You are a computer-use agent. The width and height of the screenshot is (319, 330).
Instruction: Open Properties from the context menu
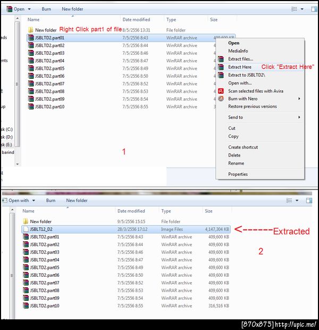click(238, 174)
